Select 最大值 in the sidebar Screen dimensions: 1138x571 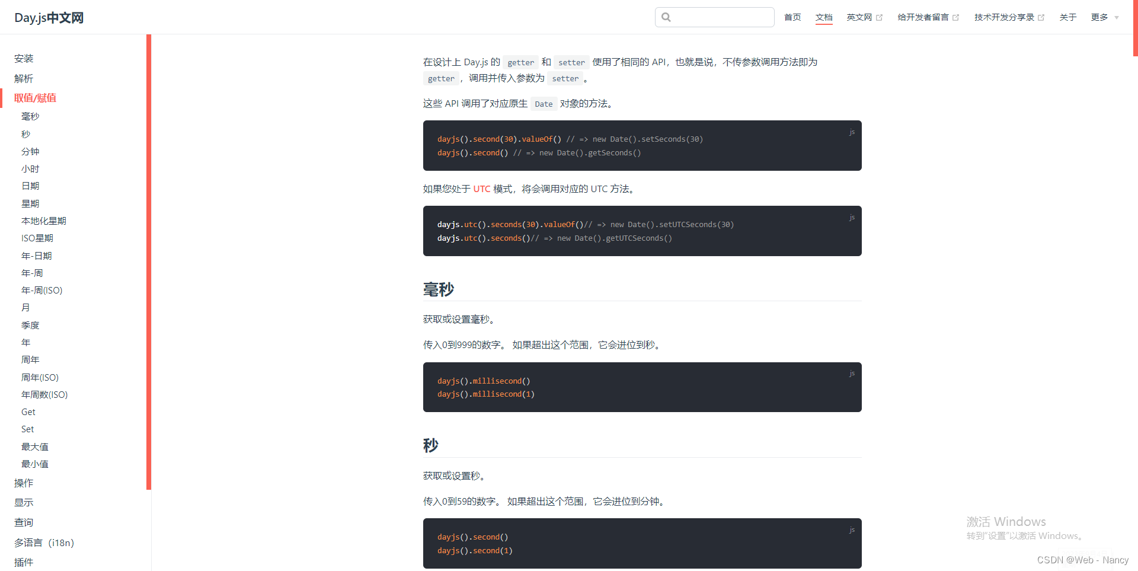point(34,446)
